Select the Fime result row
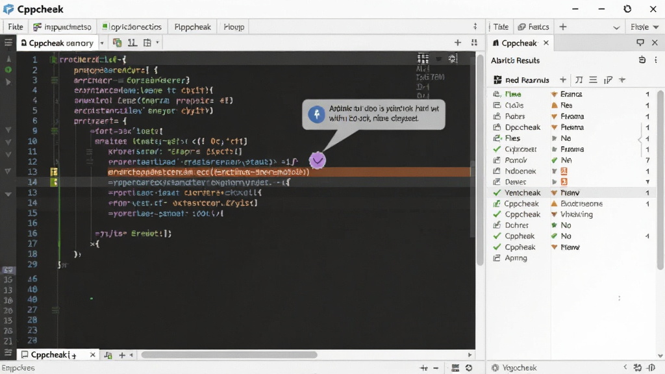This screenshot has width=665, height=374. (x=571, y=94)
